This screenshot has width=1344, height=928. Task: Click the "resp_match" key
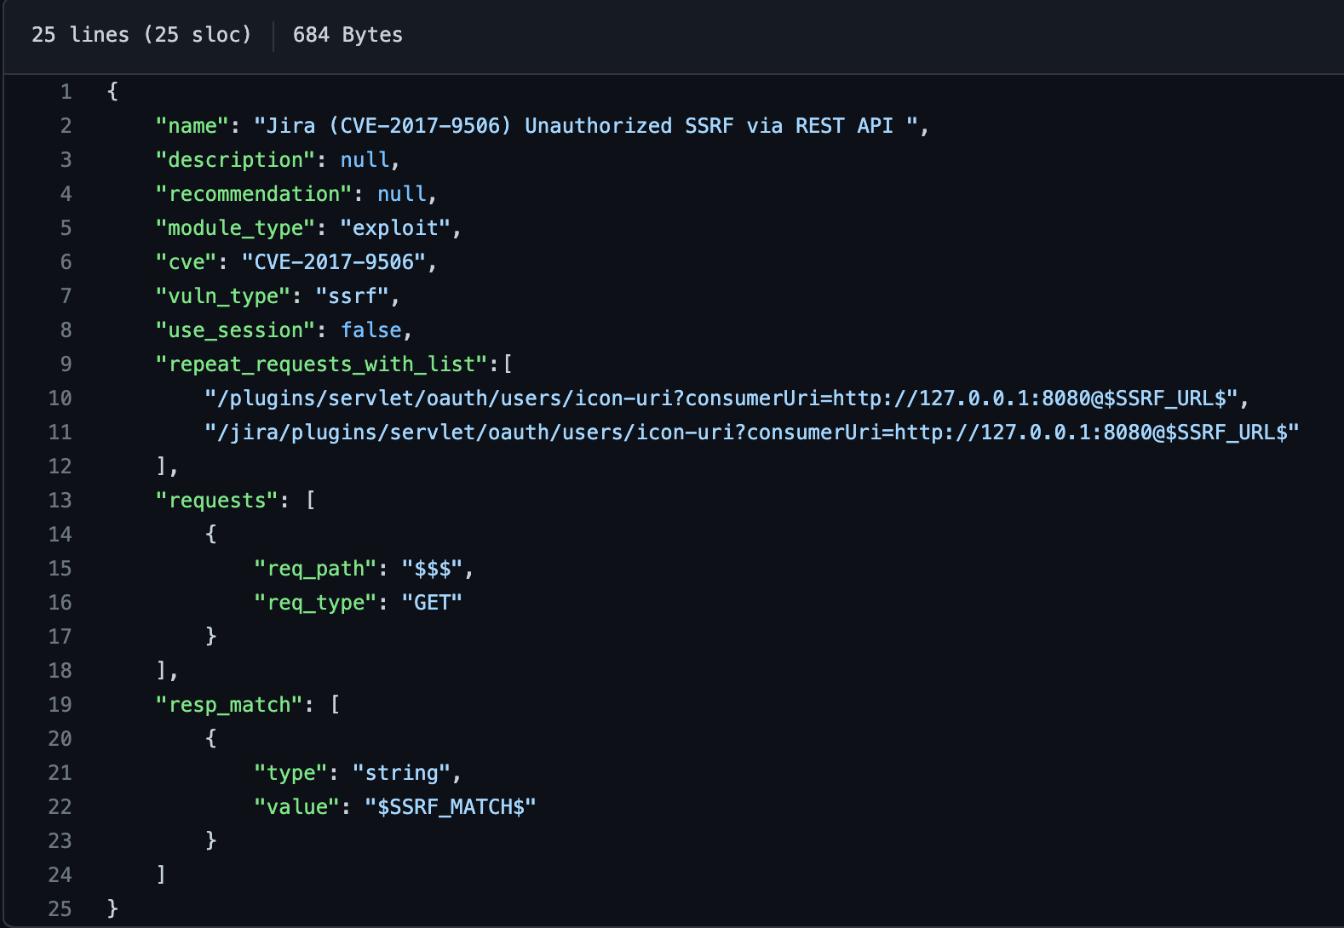click(230, 705)
